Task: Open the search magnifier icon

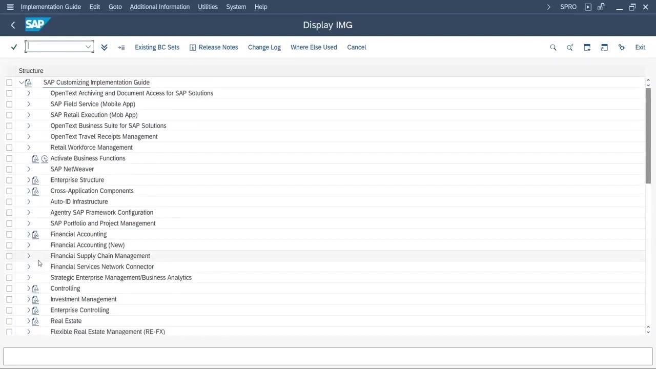Action: (553, 47)
